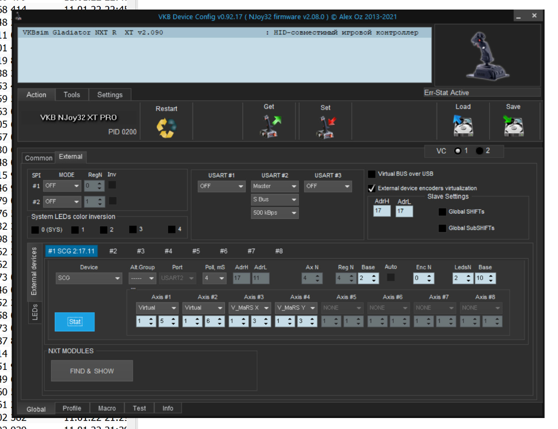Switch to the Common tab
The width and height of the screenshot is (558, 429).
coord(39,158)
